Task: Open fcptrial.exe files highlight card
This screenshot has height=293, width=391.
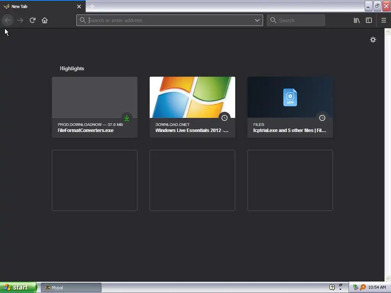Action: [290, 107]
